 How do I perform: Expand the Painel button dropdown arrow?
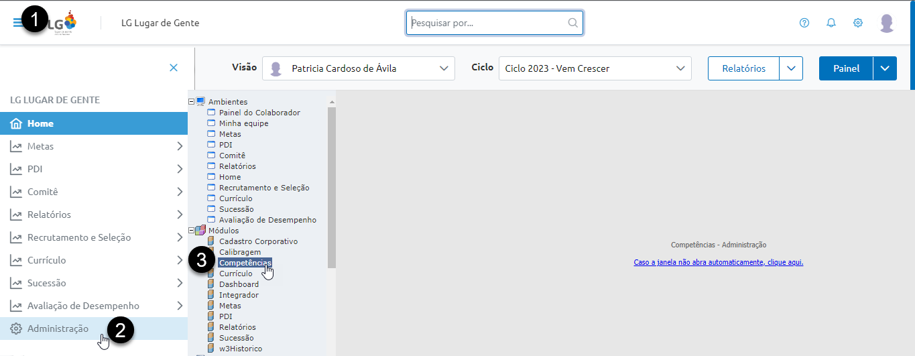click(885, 68)
